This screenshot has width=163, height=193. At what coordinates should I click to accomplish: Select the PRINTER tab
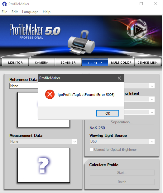[95, 62]
